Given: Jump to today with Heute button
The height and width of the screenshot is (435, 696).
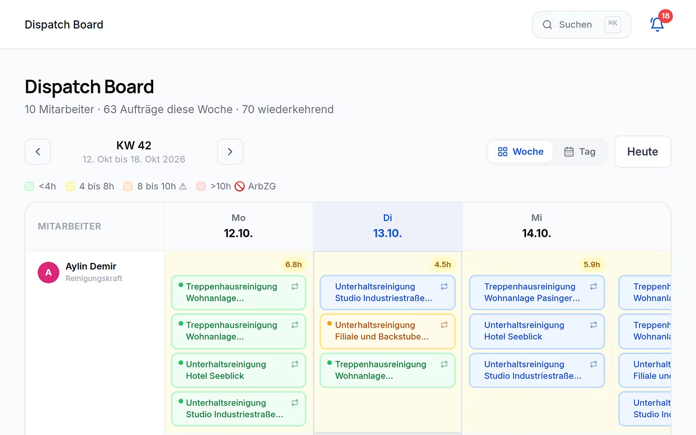Looking at the screenshot, I should (x=643, y=152).
